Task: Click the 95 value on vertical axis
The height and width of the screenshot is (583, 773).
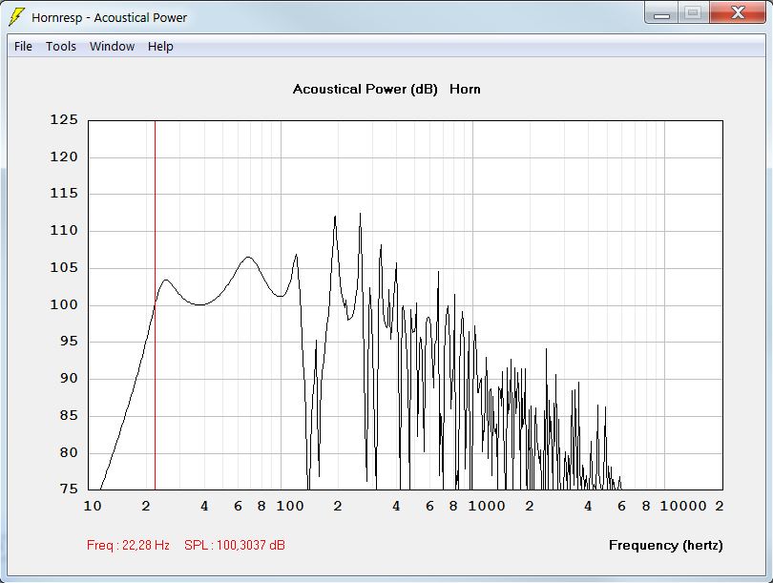Action: click(x=69, y=341)
